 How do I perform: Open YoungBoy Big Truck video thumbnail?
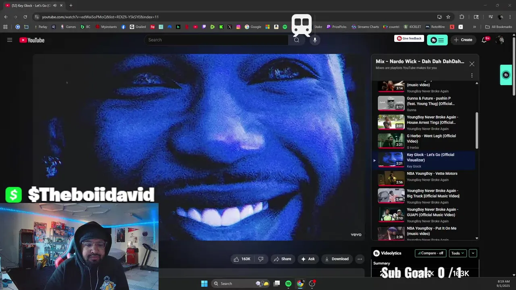[391, 195]
